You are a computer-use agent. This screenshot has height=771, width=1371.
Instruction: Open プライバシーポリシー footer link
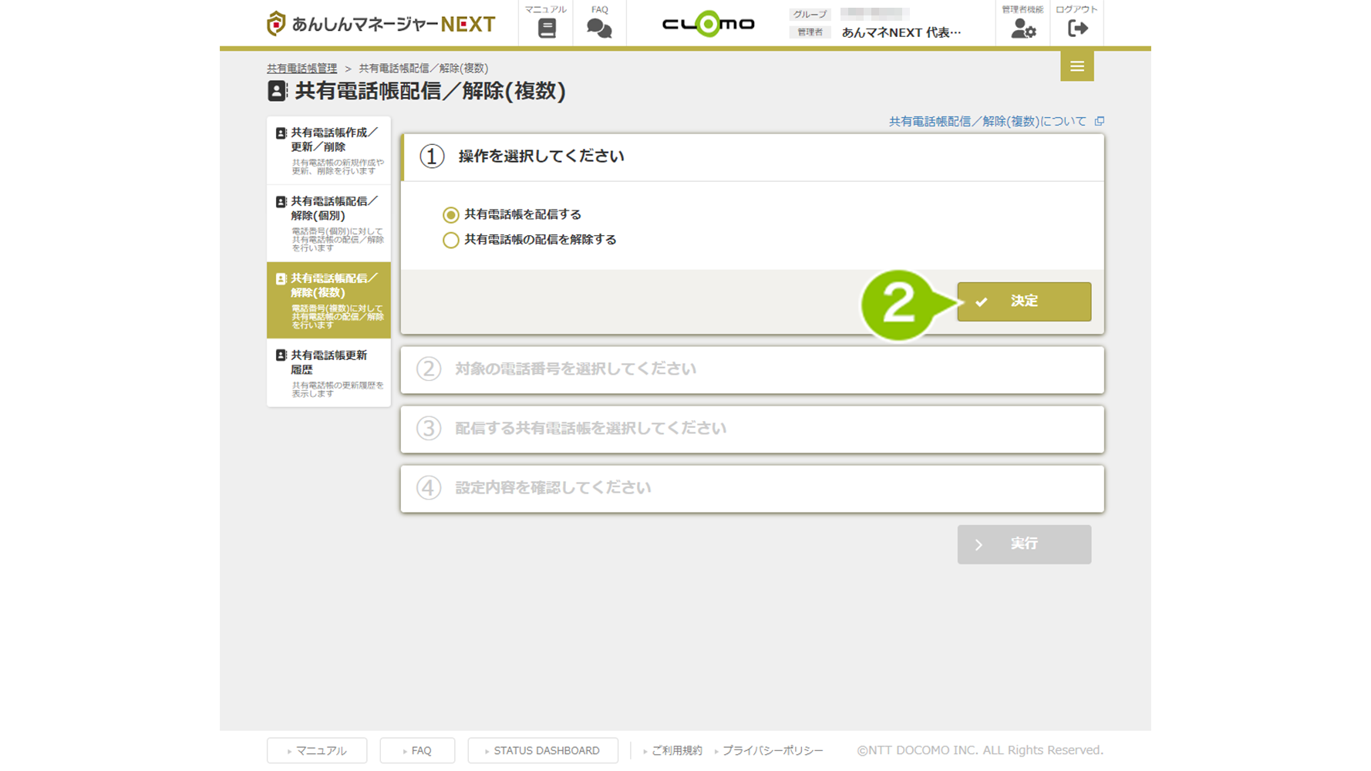772,750
